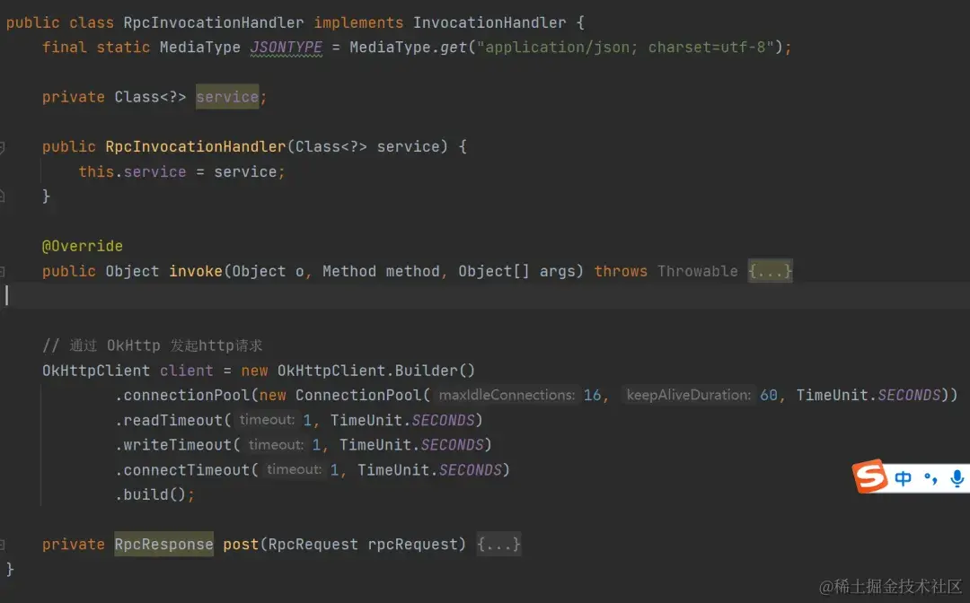Click the implements keyword
970x603 pixels.
358,22
